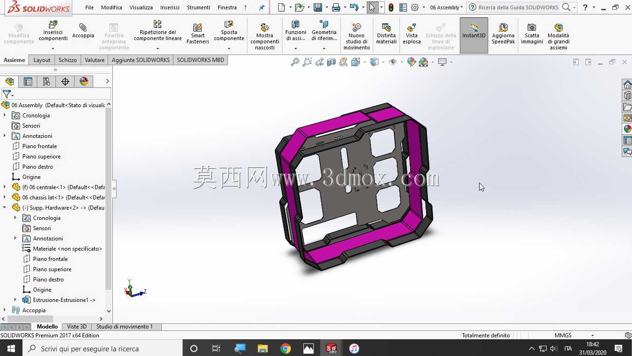Open File Explorer from taskbar

(263, 349)
